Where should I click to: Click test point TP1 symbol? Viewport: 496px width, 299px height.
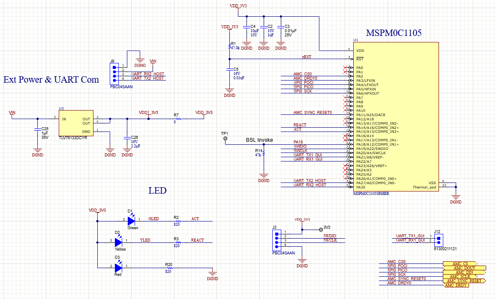tap(224, 138)
